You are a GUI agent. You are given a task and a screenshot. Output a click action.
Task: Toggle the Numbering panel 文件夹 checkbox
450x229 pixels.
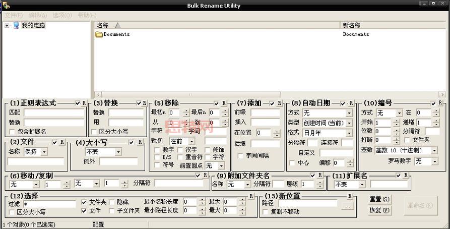(407, 140)
